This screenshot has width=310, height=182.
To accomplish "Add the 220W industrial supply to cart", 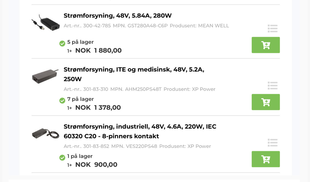I will click(x=266, y=159).
